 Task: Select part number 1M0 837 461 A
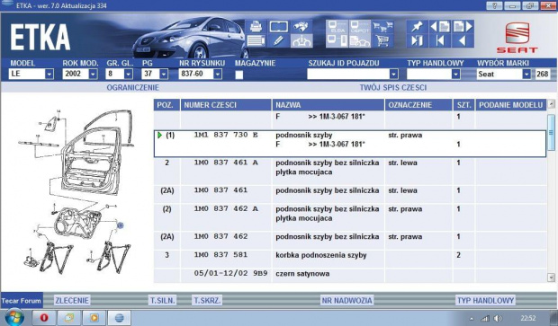[226, 163]
